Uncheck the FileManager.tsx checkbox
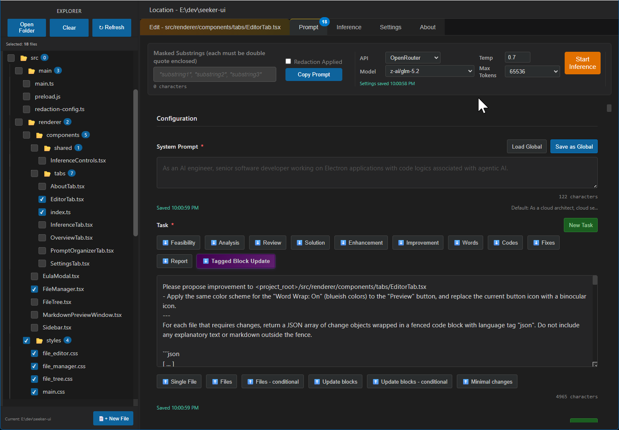 pos(35,289)
